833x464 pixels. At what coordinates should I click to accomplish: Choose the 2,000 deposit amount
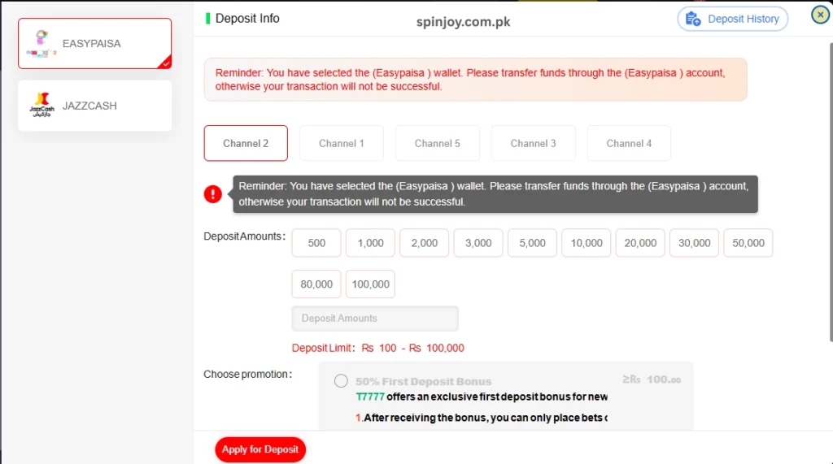point(424,243)
